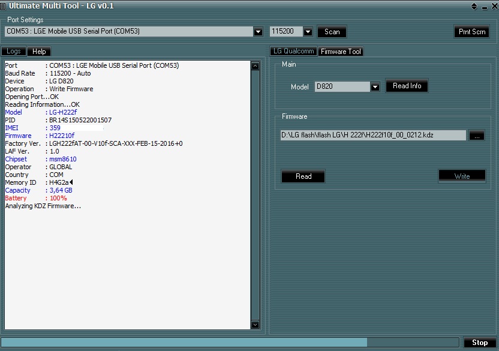Click the log scrollbar up arrow
The height and width of the screenshot is (351, 499).
click(255, 66)
